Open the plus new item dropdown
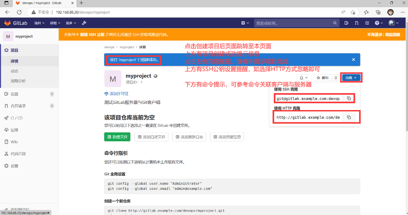This screenshot has height=215, width=408. tap(245, 23)
